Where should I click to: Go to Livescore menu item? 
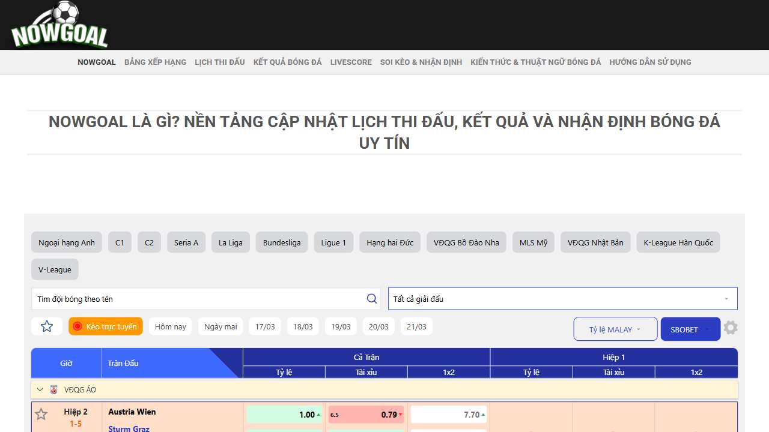pos(351,62)
